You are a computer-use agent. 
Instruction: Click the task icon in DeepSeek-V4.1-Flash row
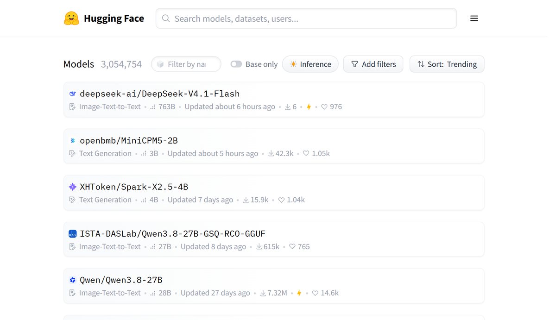tap(72, 107)
